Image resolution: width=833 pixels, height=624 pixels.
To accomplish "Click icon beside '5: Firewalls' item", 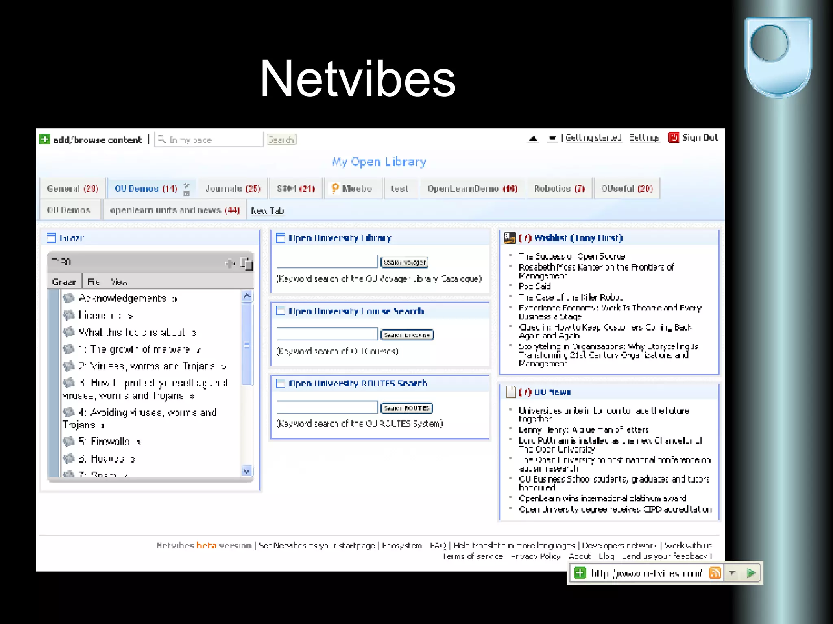I will (69, 441).
